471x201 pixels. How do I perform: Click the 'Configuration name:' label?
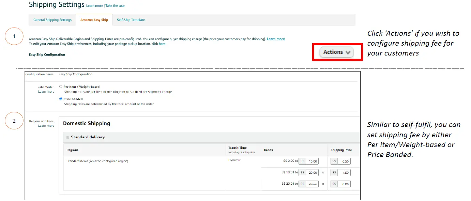pyautogui.click(x=40, y=74)
